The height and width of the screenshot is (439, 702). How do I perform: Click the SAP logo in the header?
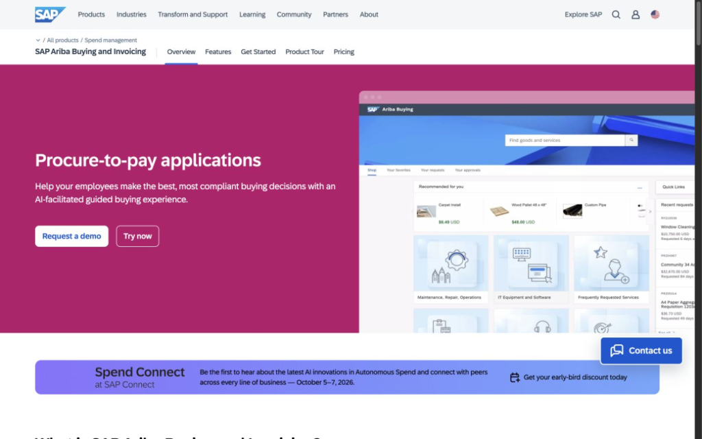[x=50, y=14]
